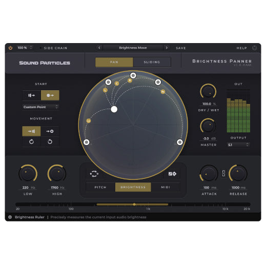This screenshot has width=266, height=266.
Task: Adjust the High frequency knob
Action: [57, 173]
